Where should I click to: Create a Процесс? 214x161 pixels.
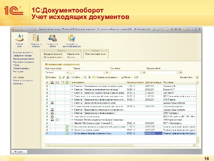[71, 57]
